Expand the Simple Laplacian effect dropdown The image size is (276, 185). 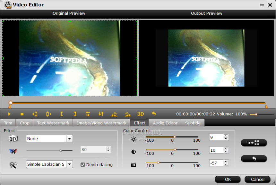(69, 164)
